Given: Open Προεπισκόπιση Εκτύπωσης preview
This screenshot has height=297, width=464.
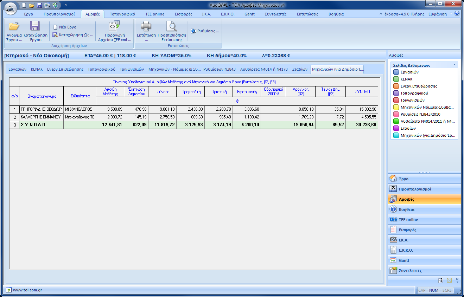Looking at the screenshot, I should pos(172,32).
